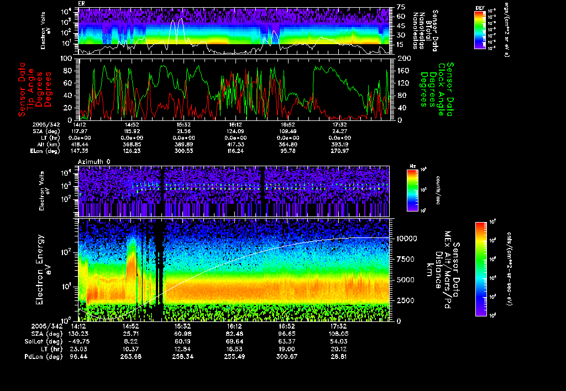Viewport: 566px width, 391px height.
Task: Select SolLat value '54.03'
Action: (339, 341)
